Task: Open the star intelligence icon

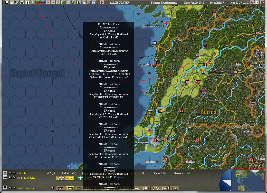Action: click(32, 2)
